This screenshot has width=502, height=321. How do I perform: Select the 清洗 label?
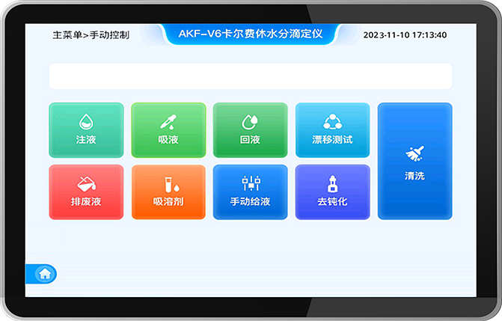pyautogui.click(x=414, y=175)
